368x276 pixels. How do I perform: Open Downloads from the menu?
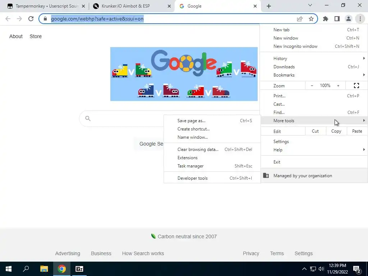[314, 66]
